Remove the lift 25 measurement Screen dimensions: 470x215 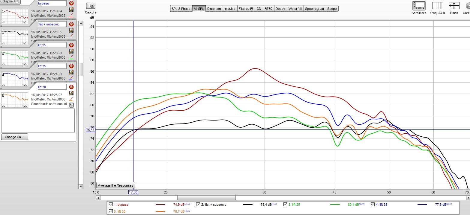pyautogui.click(x=71, y=45)
